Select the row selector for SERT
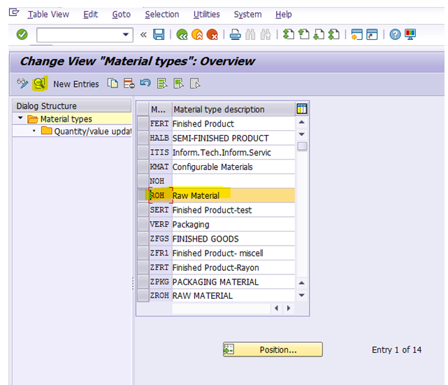This screenshot has width=448, height=385. [143, 210]
